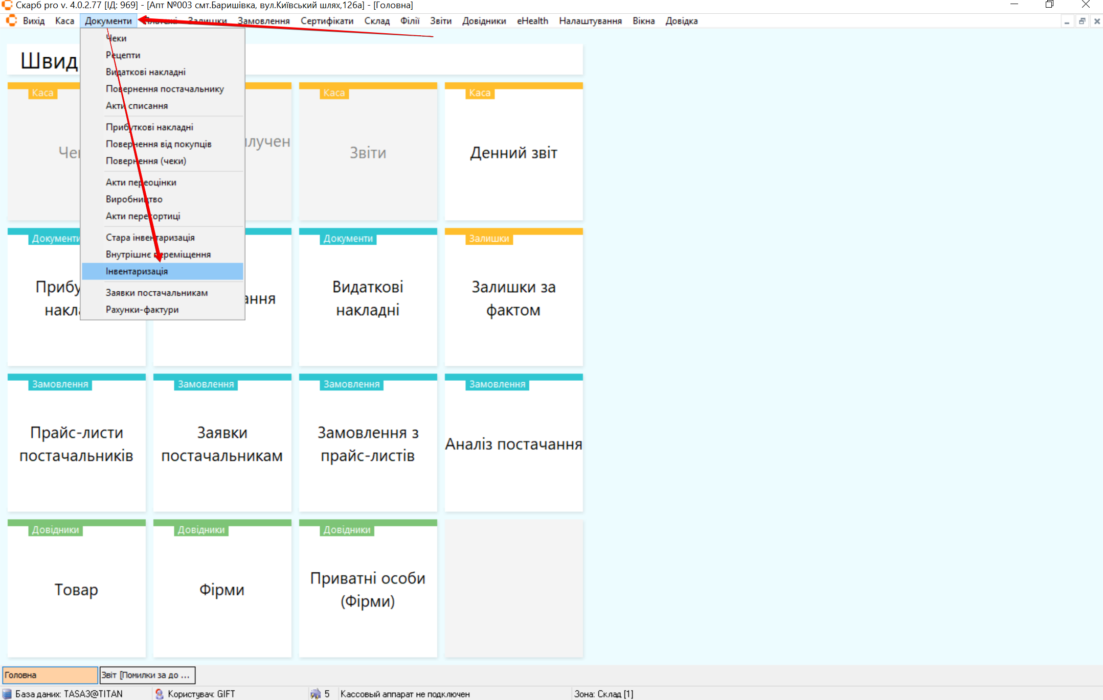
Task: Expand the Довідники menu
Action: (484, 21)
